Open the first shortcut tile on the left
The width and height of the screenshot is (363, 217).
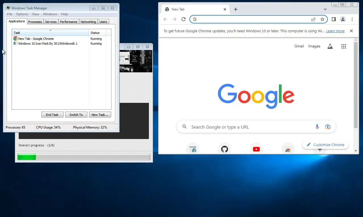pos(193,149)
